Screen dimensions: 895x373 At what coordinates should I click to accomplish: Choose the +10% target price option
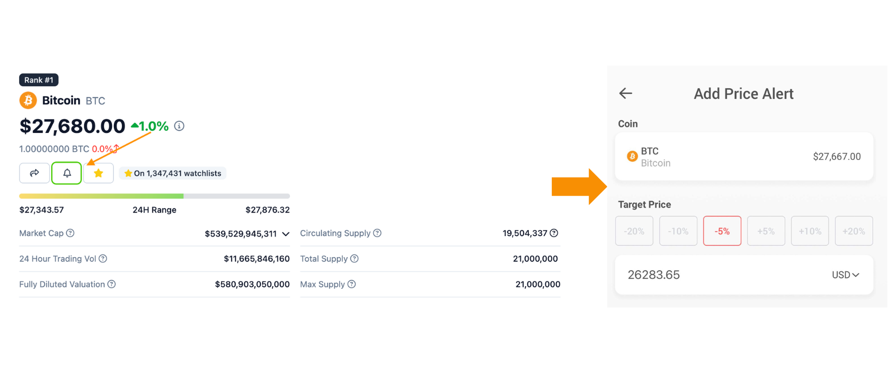click(x=810, y=231)
